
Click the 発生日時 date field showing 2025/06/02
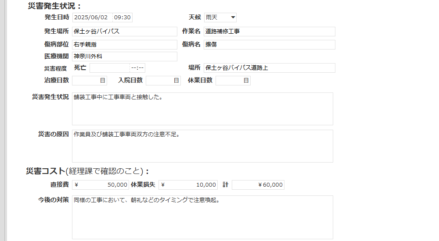tap(92, 18)
